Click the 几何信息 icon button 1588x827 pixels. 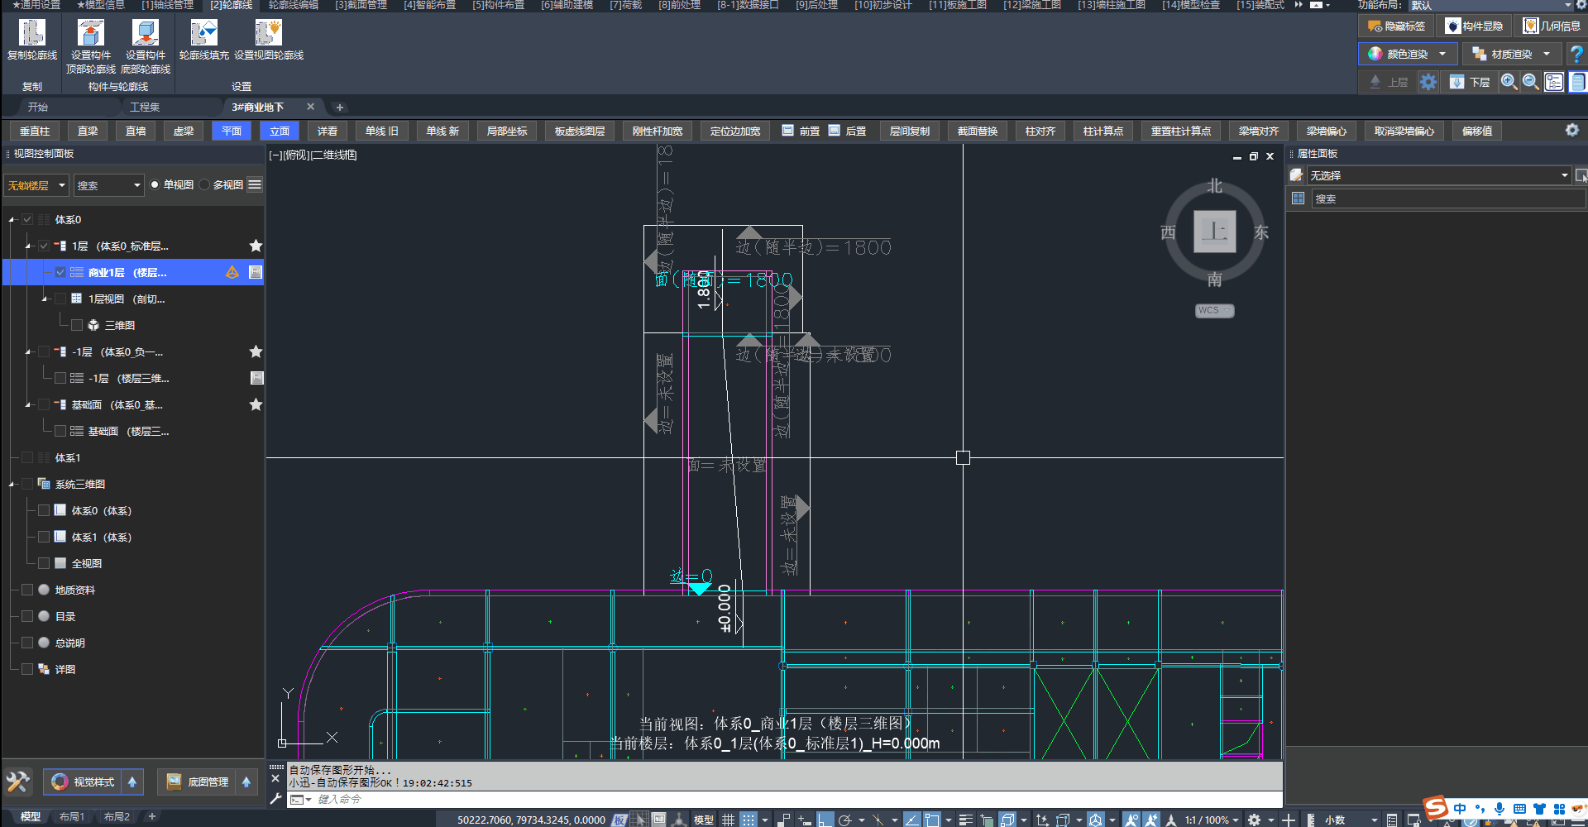coord(1552,26)
